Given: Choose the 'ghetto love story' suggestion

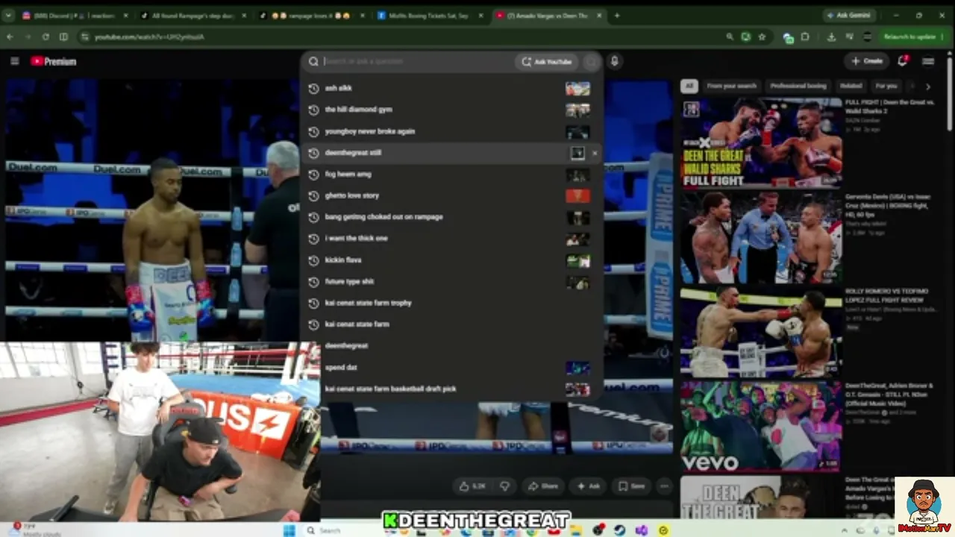Looking at the screenshot, I should (452, 195).
